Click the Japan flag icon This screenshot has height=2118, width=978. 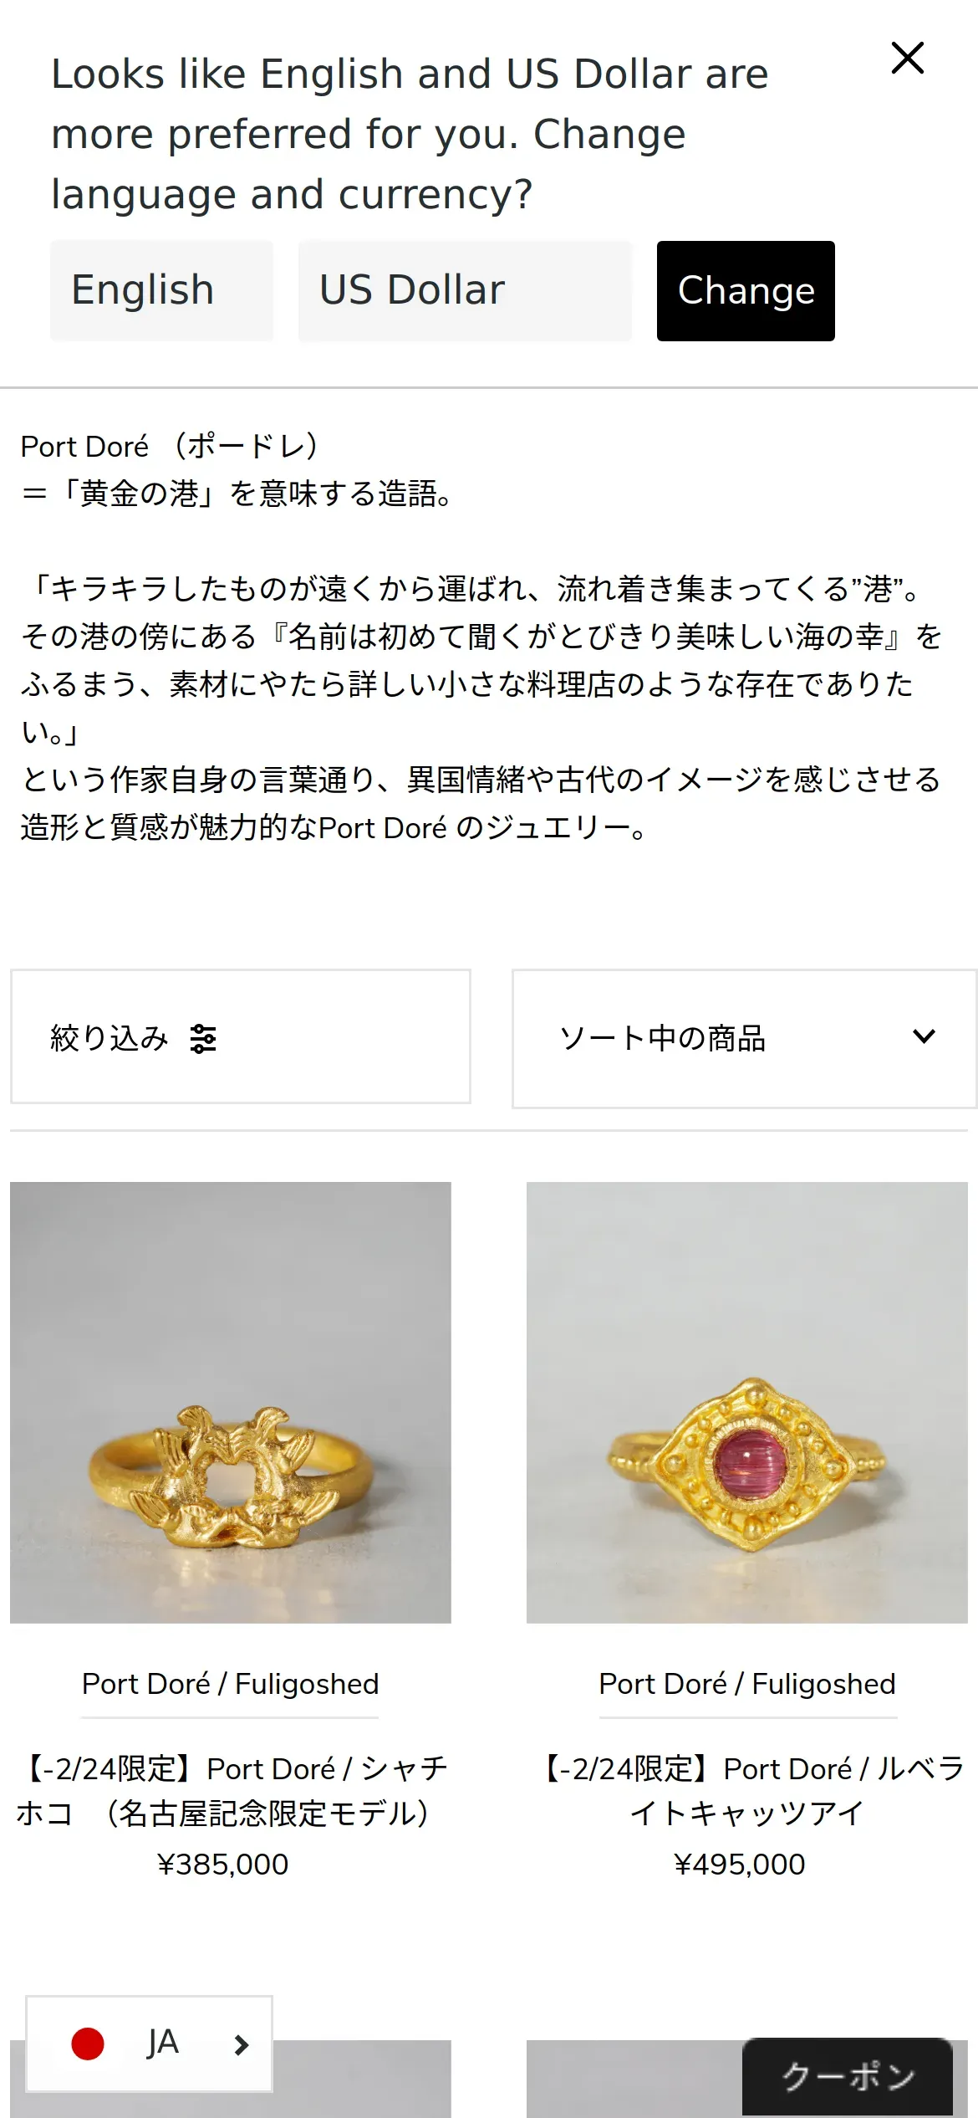click(x=88, y=2044)
